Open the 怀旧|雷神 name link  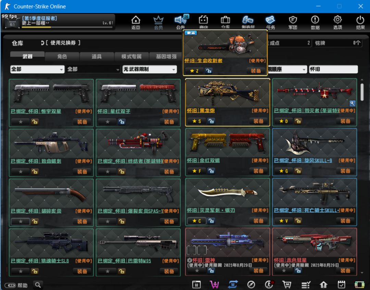point(203,260)
